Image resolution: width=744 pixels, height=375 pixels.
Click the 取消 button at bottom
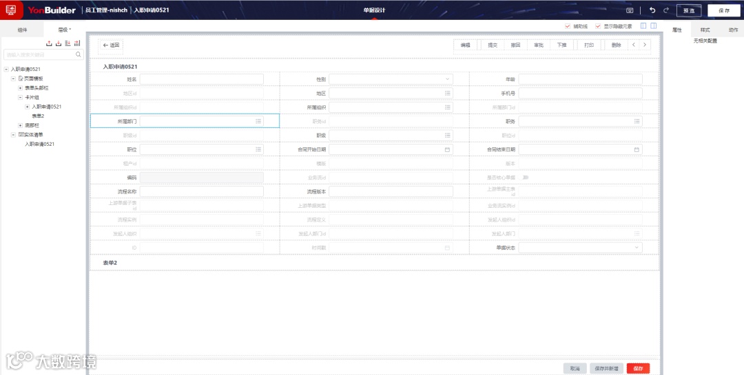(575, 368)
